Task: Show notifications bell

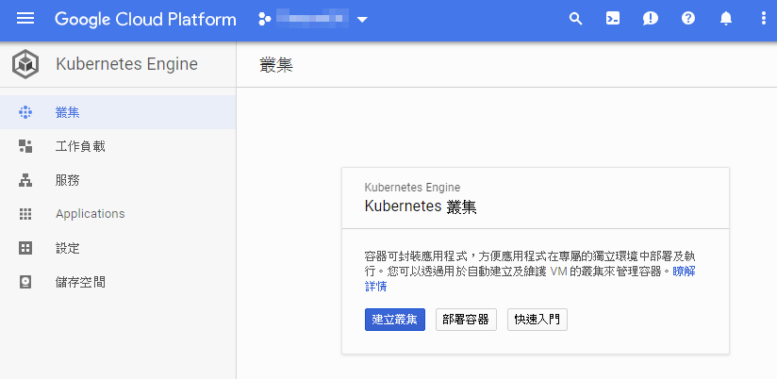Action: (725, 19)
